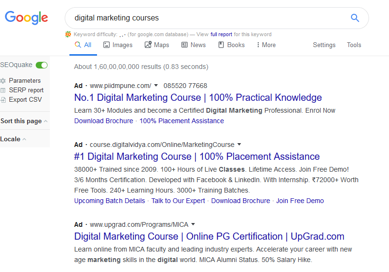Switch to the All results tab

coord(83,45)
